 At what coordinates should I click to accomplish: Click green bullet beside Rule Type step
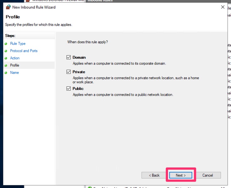click(x=6, y=44)
